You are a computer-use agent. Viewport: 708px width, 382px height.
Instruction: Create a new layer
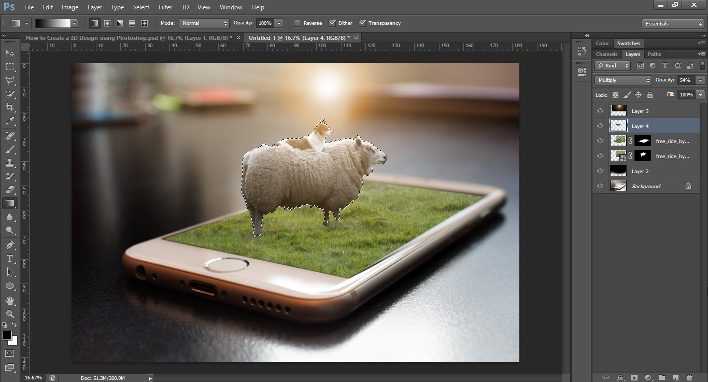(675, 377)
